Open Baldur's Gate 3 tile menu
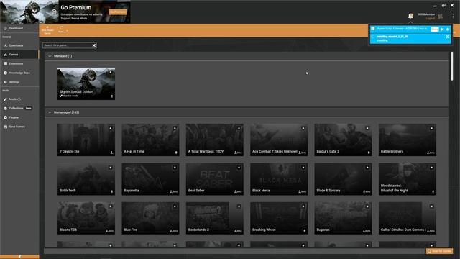Screen dimensions: 460x259 pos(367,128)
